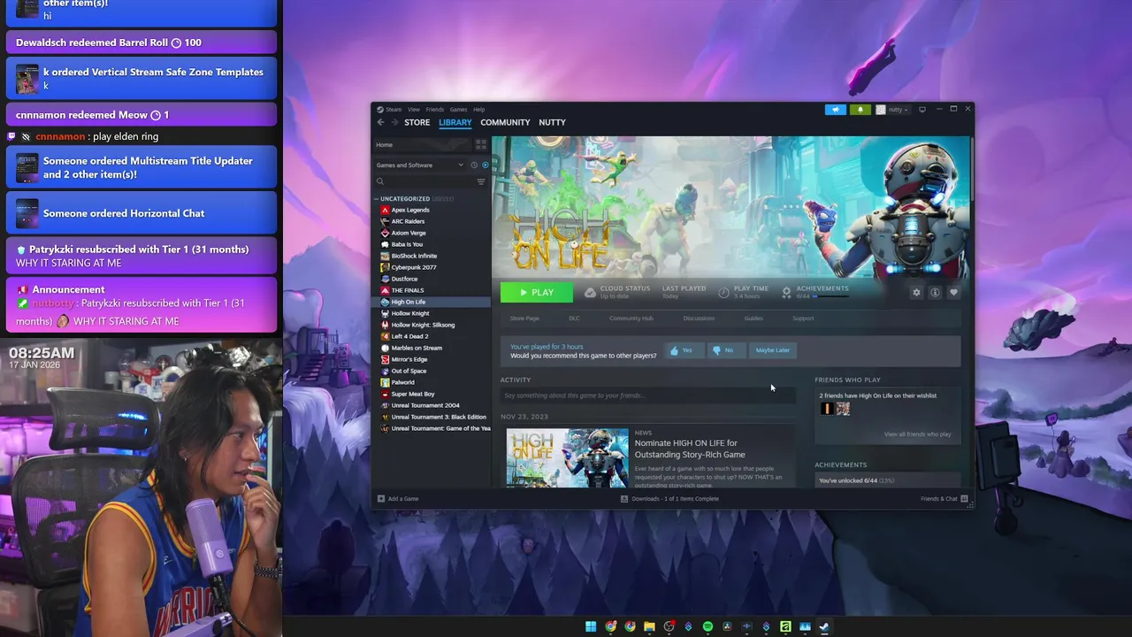The width and height of the screenshot is (1132, 637).
Task: Open Downloads status at bottom bar
Action: (669, 499)
